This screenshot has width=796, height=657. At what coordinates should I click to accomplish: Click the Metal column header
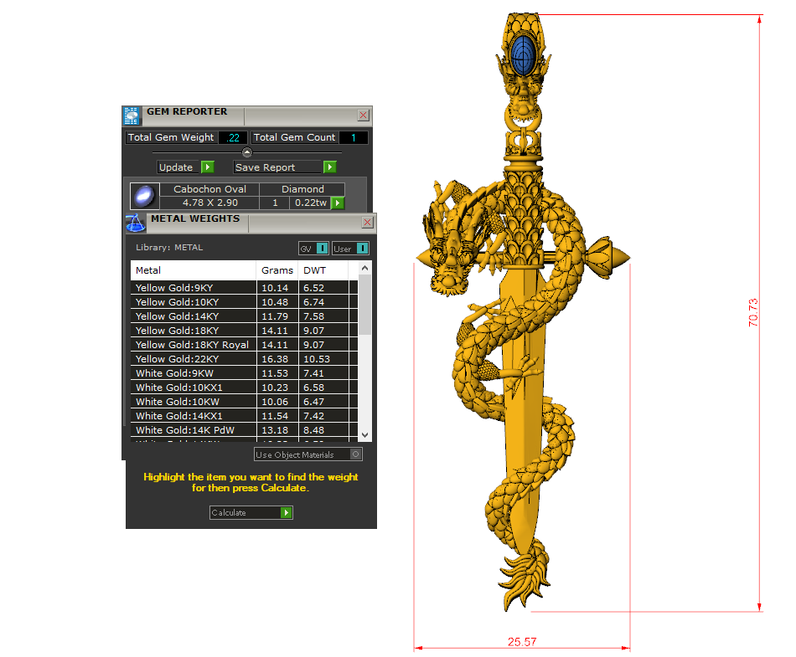coord(193,270)
